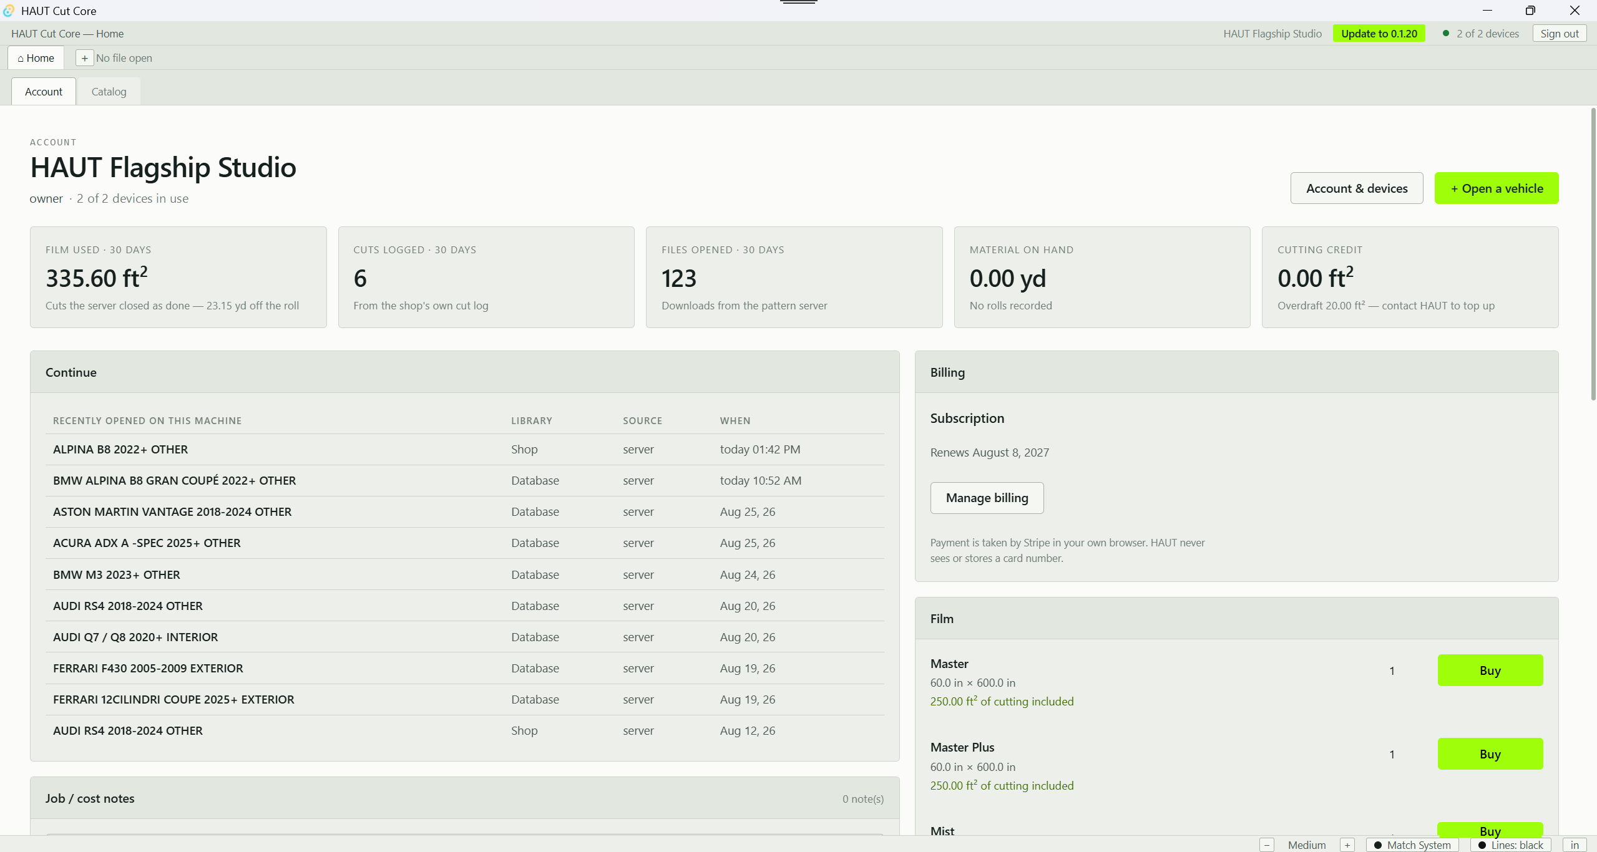Select the Account tab
This screenshot has height=852, width=1597.
click(x=44, y=92)
